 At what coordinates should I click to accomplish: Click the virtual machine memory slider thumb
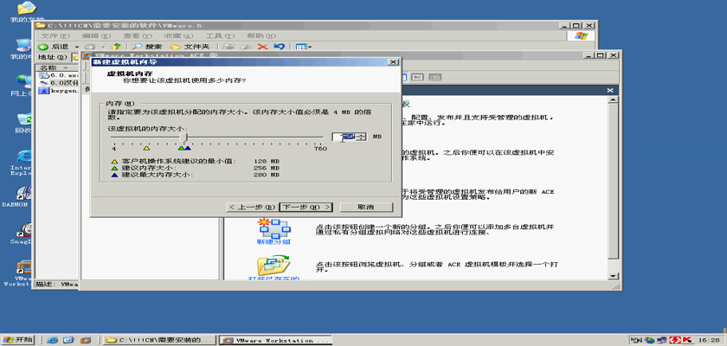(x=183, y=138)
